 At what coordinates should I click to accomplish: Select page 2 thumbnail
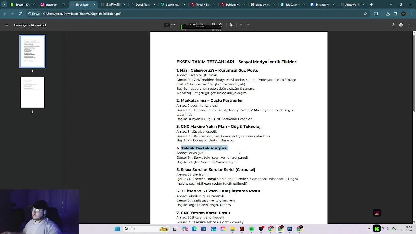(x=32, y=92)
